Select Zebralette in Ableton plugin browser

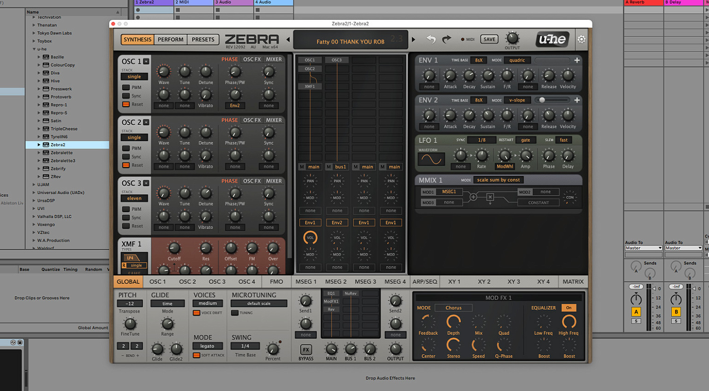pyautogui.click(x=61, y=153)
